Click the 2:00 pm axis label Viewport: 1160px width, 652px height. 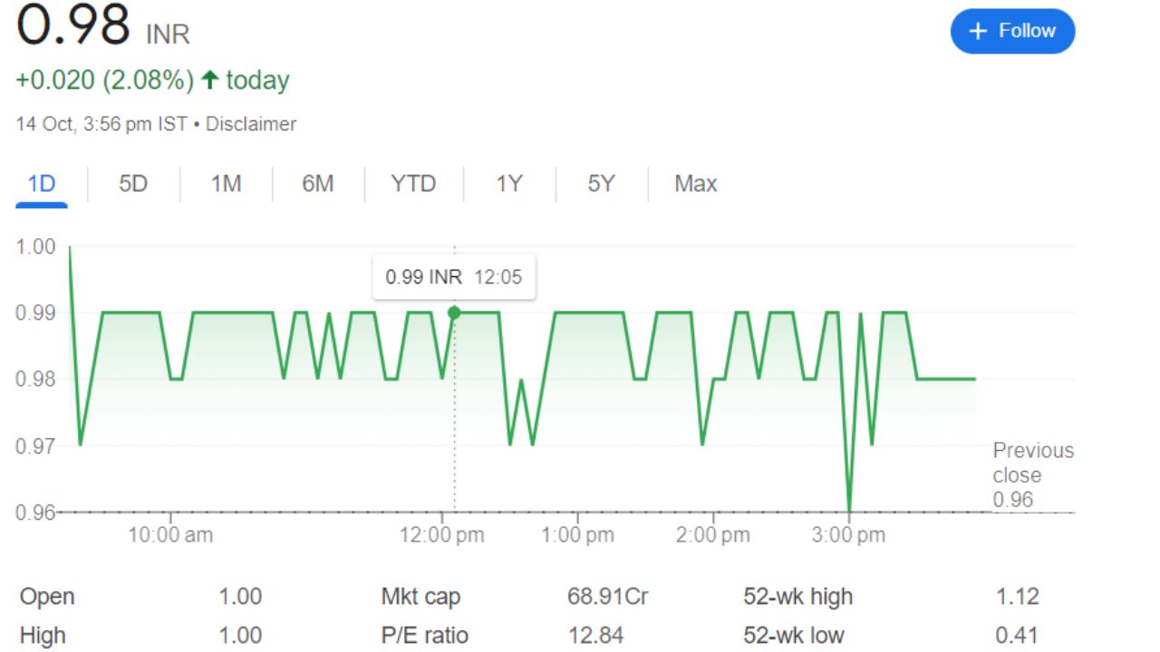(x=713, y=535)
